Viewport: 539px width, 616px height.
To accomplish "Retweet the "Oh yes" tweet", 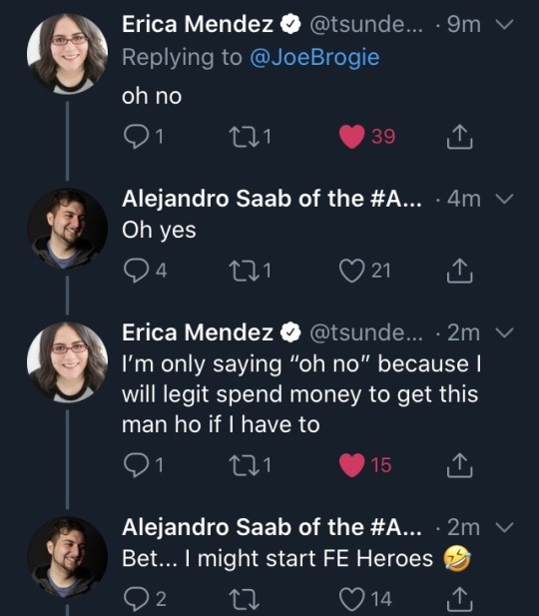I will (244, 271).
